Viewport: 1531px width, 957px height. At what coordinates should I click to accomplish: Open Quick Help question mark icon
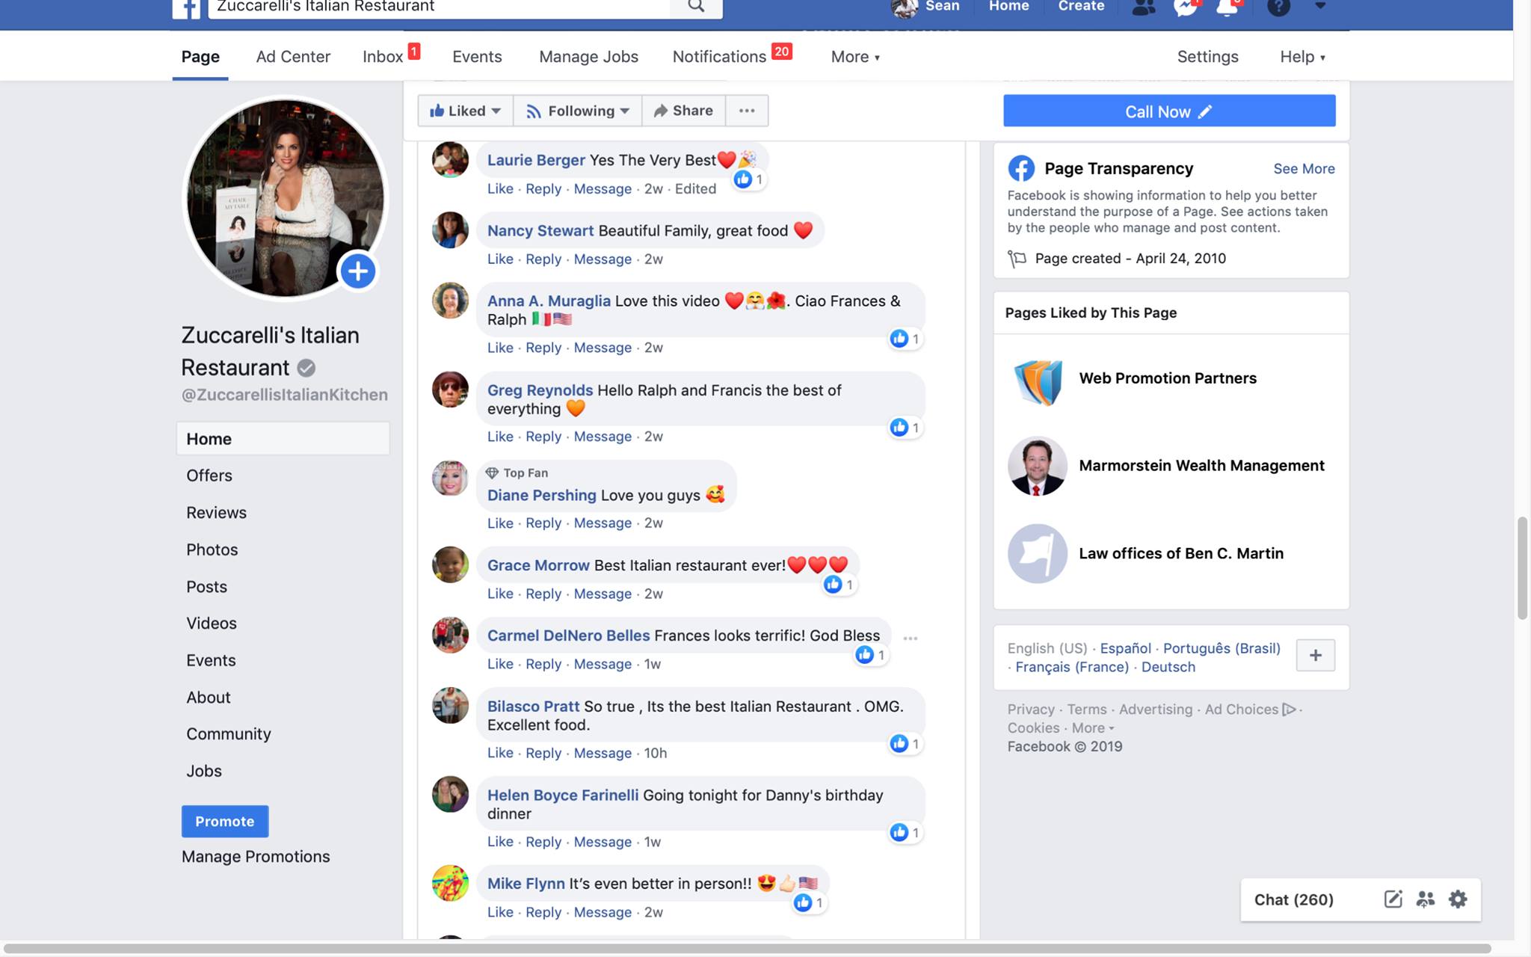1279,7
